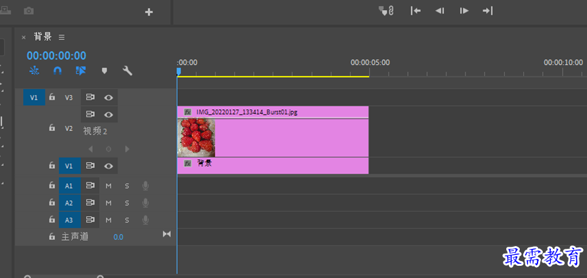587x278 pixels.
Task: Step back one frame
Action: [x=440, y=11]
